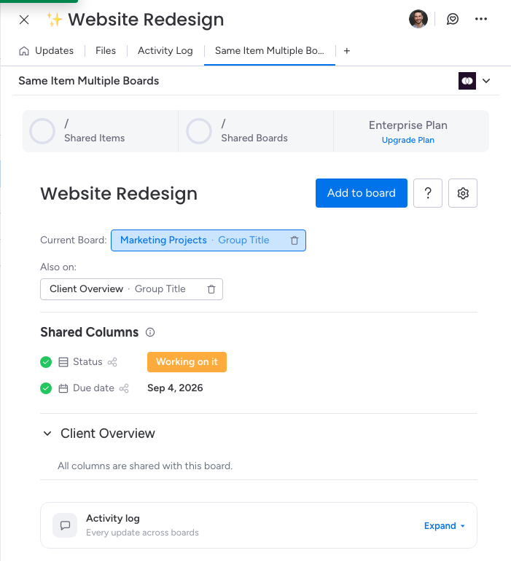Viewport: 511px width, 561px height.
Task: Open the Same Item Multiple Boards view dropdown chevron
Action: coord(486,81)
